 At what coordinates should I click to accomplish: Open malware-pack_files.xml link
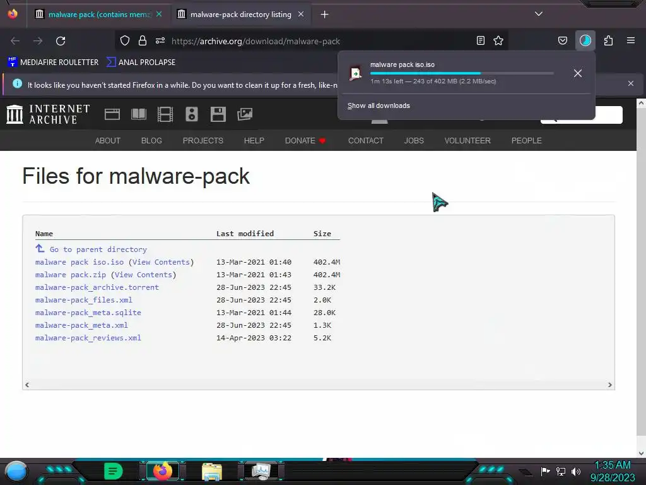click(x=84, y=300)
